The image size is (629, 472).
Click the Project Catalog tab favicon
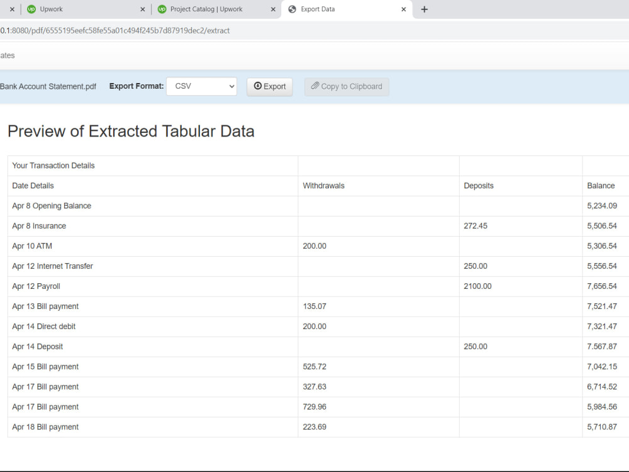coord(162,9)
